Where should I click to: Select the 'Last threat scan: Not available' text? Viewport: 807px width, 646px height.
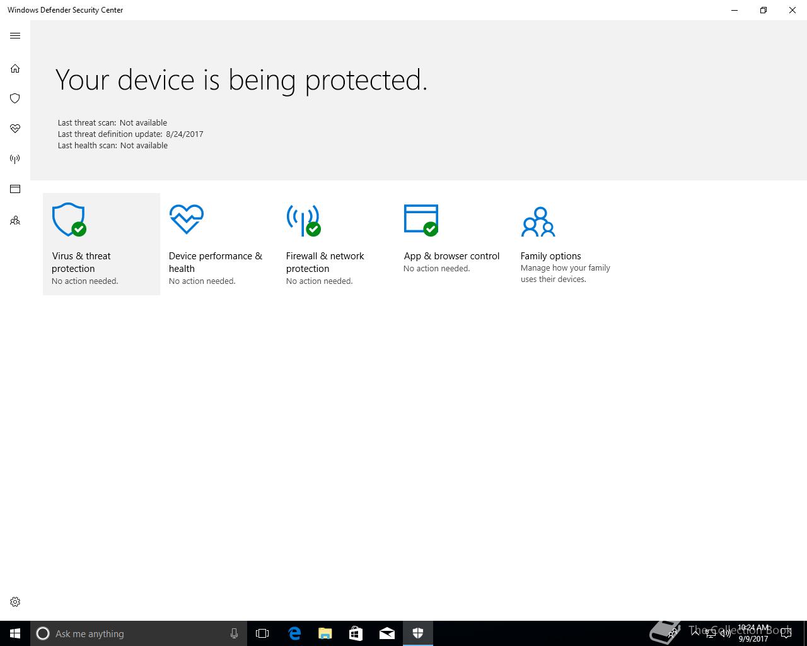[112, 123]
